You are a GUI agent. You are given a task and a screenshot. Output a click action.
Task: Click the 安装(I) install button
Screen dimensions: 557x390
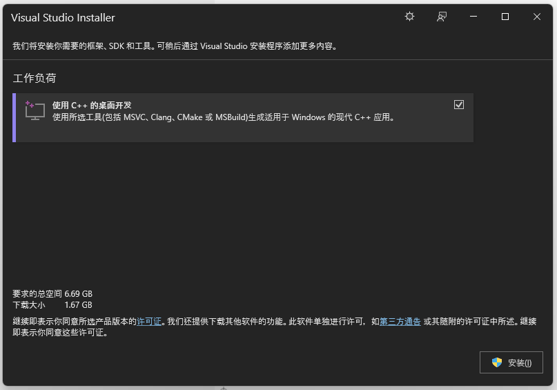point(511,362)
